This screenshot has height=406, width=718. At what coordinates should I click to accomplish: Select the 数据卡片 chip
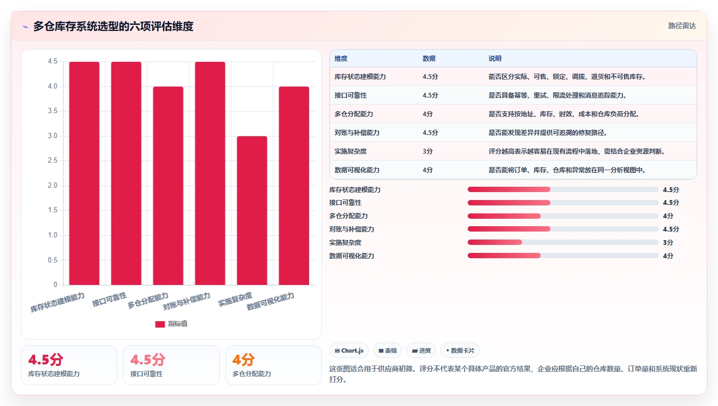tap(460, 351)
